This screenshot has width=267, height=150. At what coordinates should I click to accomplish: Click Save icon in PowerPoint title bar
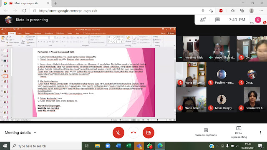2,29
